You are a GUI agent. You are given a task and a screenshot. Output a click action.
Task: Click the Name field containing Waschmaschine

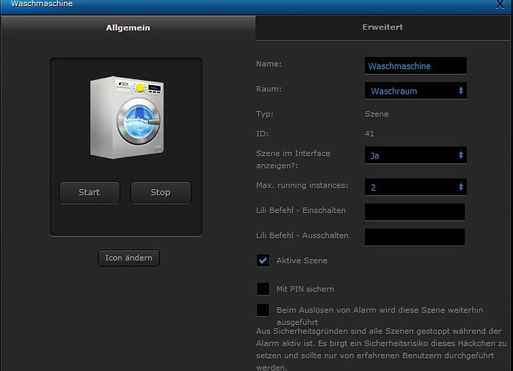click(415, 66)
